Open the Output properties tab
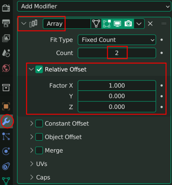Viewport: 172px width, 185px height. point(6,23)
